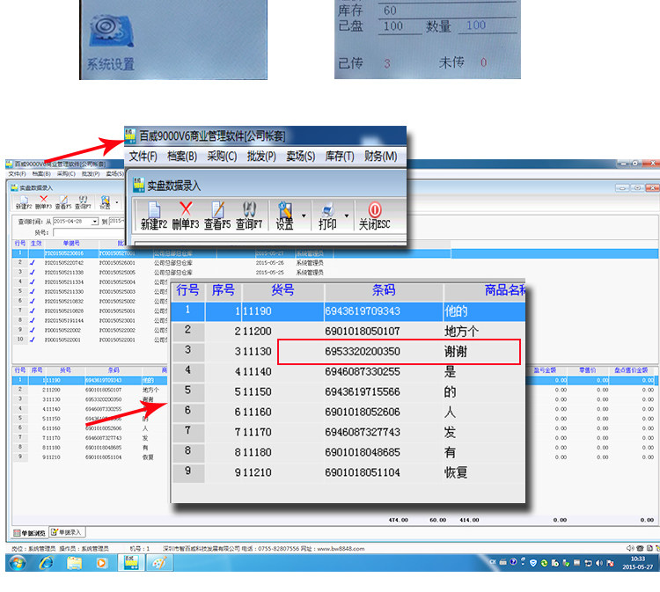Open media player icon on taskbar

point(101,563)
